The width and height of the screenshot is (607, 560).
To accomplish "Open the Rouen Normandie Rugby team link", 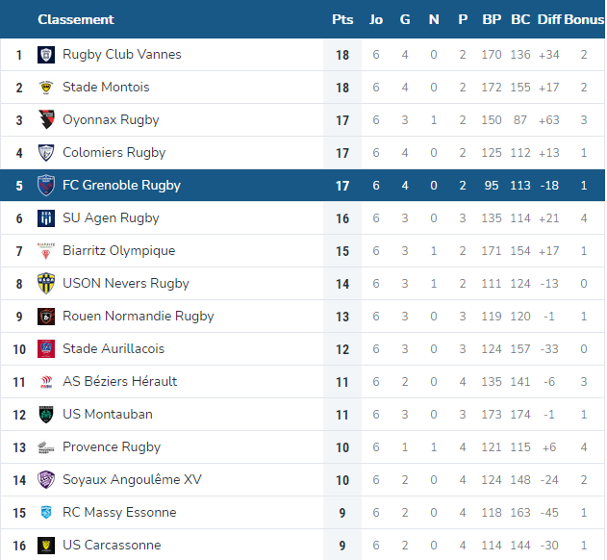I will [139, 316].
